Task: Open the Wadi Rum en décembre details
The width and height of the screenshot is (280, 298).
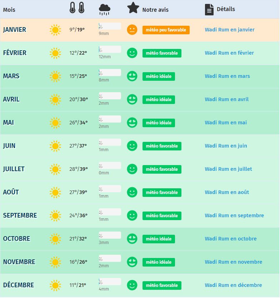Action: click(x=233, y=285)
